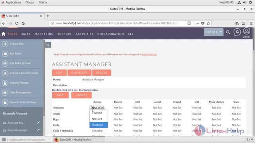Open the admin user profile icon
The width and height of the screenshot is (255, 143).
247,31
